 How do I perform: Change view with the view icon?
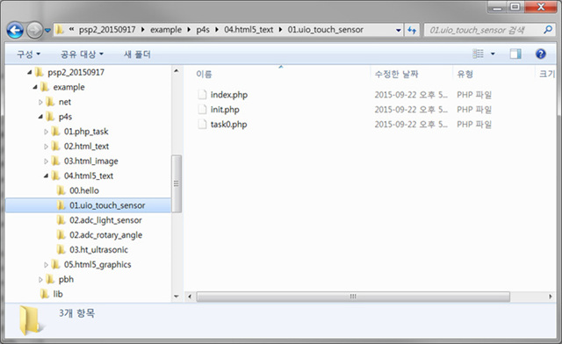point(478,54)
